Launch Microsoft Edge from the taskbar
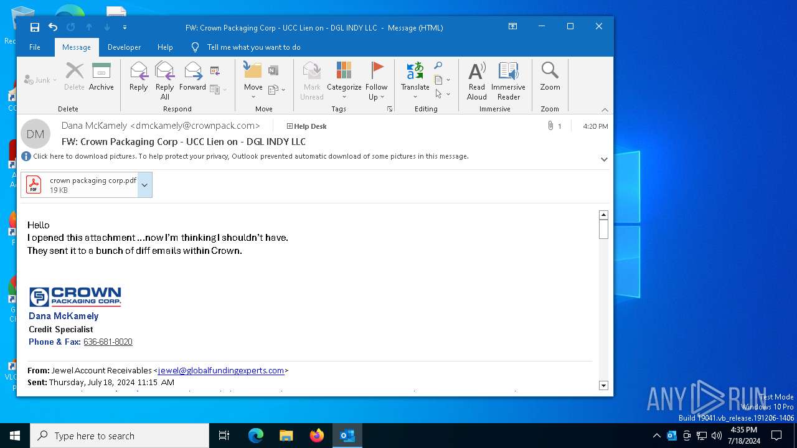 (256, 436)
